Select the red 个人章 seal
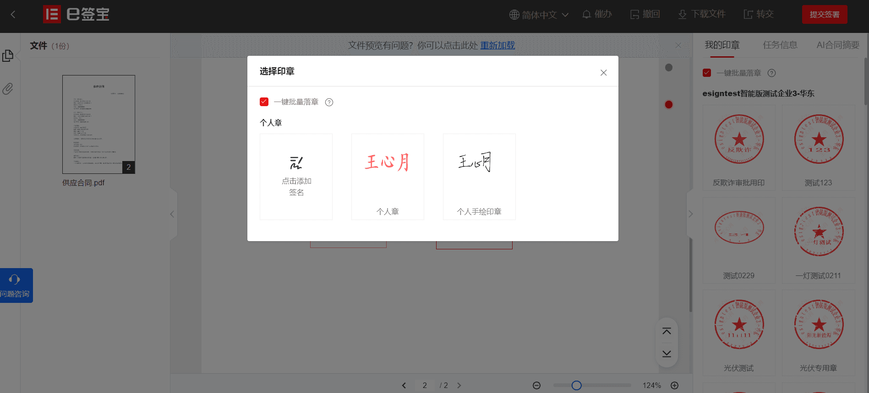 [x=388, y=177]
